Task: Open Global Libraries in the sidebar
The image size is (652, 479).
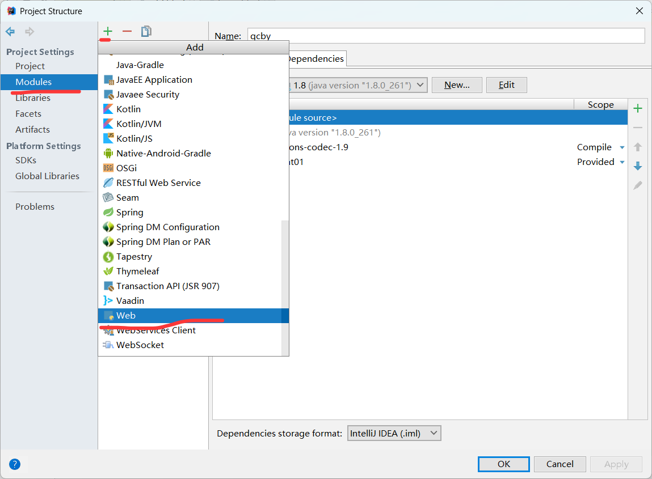Action: pos(49,176)
